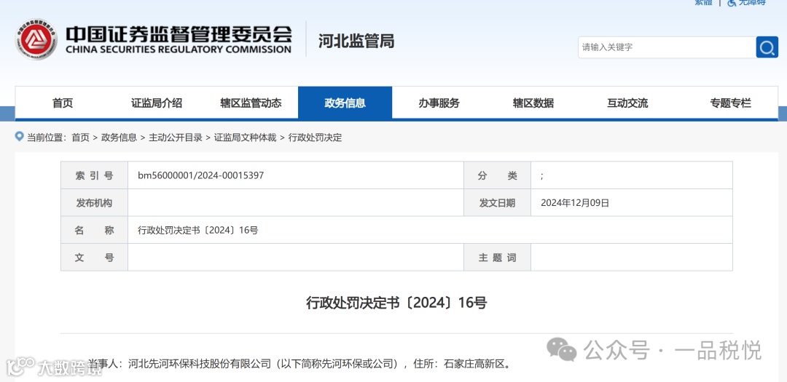Screen dimensions: 787x382
Task: Open the 办事服务 navigation tab
Action: [x=439, y=103]
